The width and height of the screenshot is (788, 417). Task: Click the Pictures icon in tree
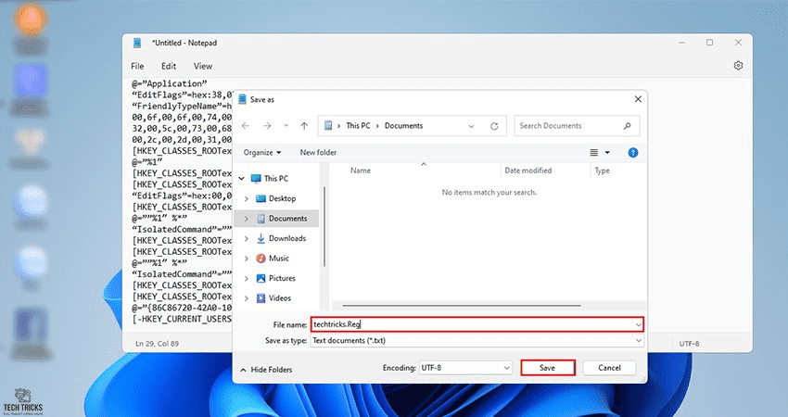261,278
